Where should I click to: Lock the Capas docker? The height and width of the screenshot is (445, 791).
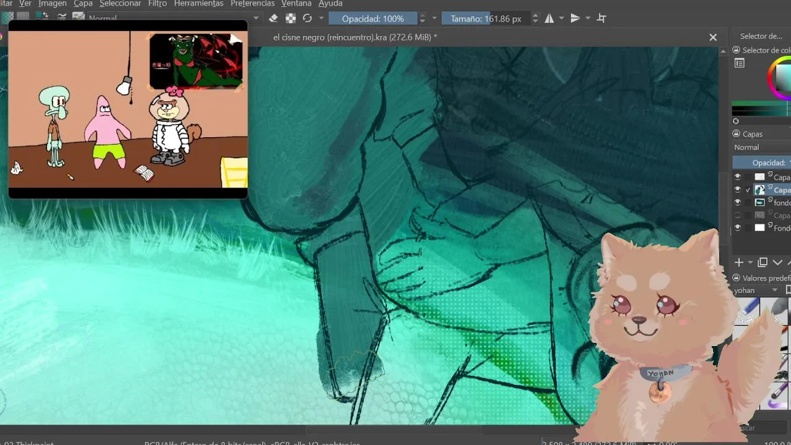point(736,133)
